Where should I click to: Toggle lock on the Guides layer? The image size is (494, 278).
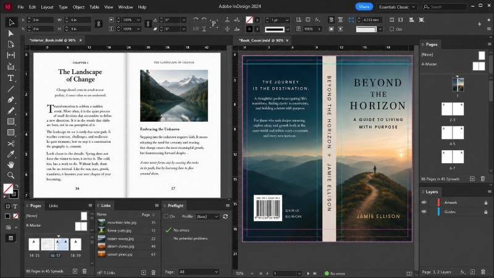point(486,212)
